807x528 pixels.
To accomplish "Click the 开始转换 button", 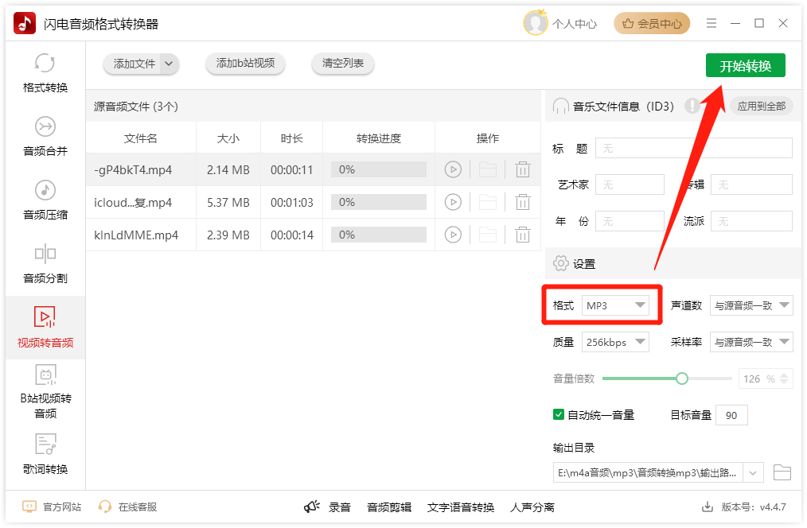I will (745, 66).
